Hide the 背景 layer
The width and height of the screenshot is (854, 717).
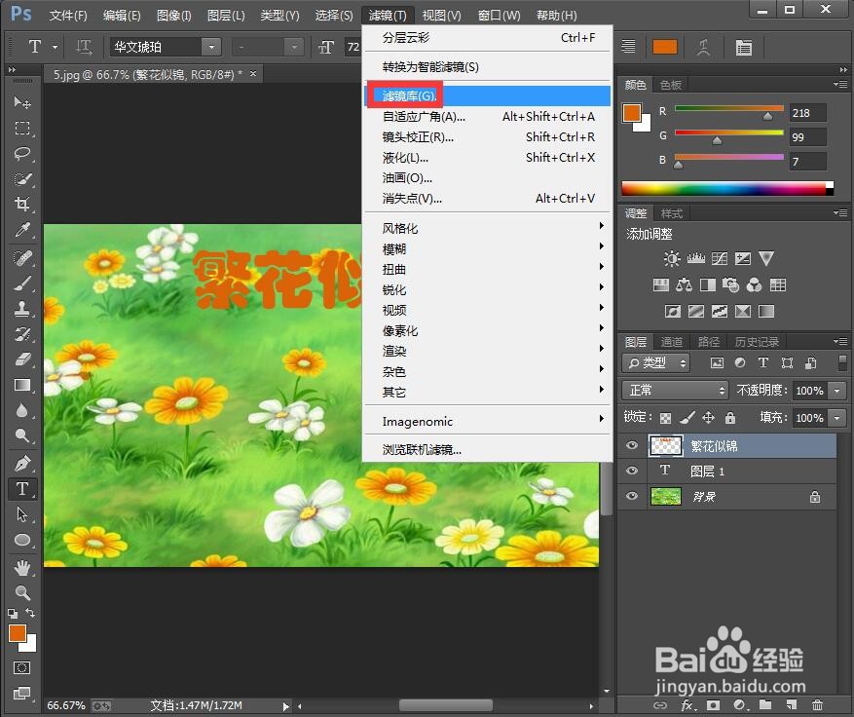coord(632,496)
